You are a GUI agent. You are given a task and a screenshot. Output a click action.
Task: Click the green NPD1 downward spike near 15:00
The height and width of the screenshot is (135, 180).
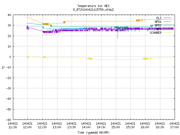coord(118,33)
